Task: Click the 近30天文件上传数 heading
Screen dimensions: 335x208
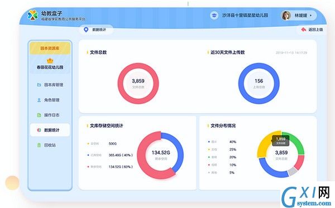Action: 228,52
